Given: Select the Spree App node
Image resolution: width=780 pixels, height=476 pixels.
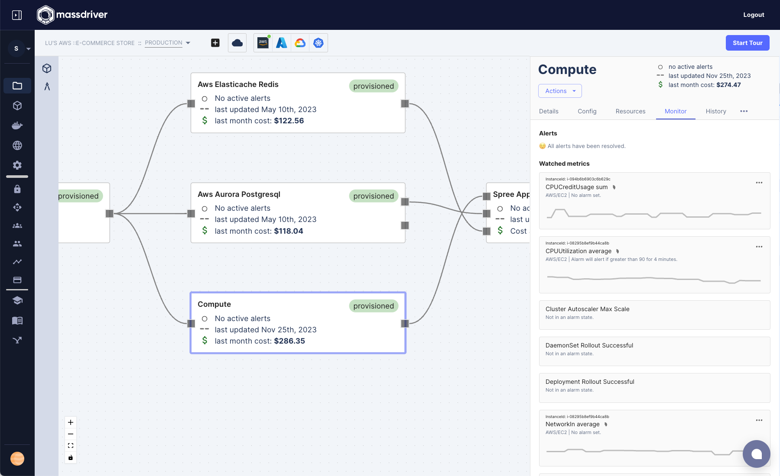Looking at the screenshot, I should (508, 213).
